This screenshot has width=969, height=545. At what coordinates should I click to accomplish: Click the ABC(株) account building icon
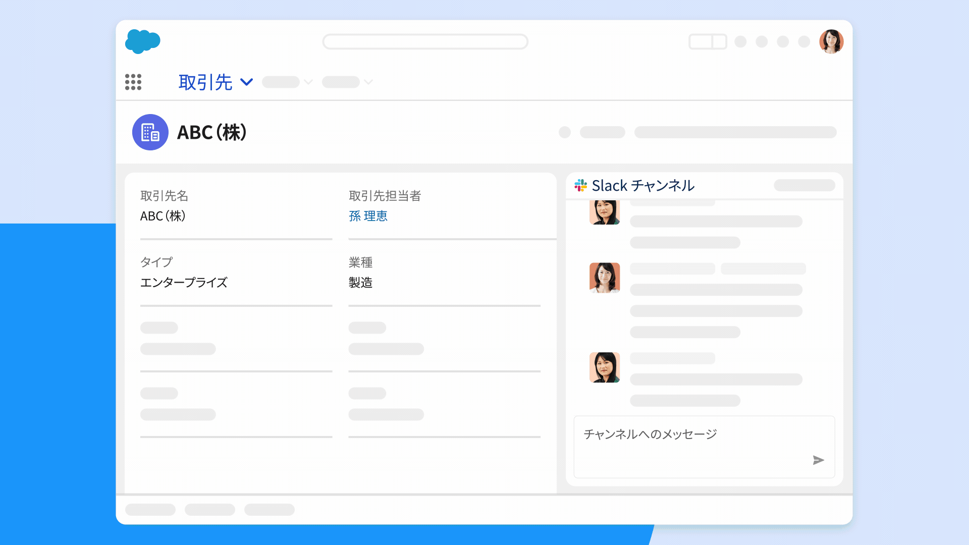click(x=150, y=132)
